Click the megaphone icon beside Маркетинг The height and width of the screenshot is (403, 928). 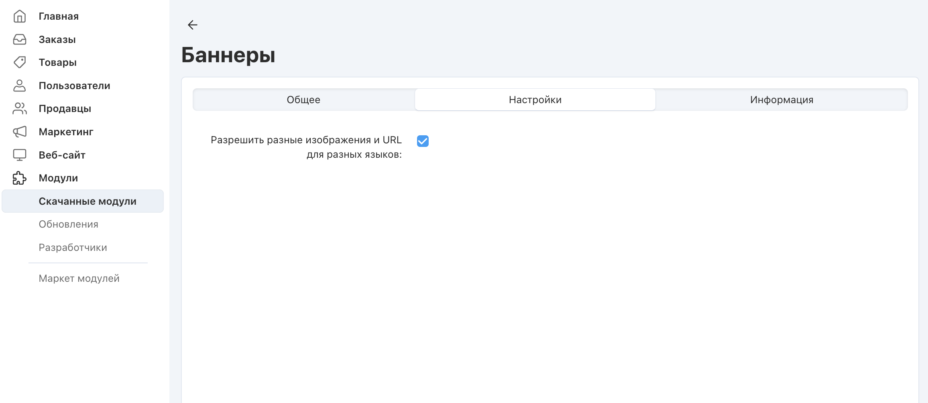(19, 132)
